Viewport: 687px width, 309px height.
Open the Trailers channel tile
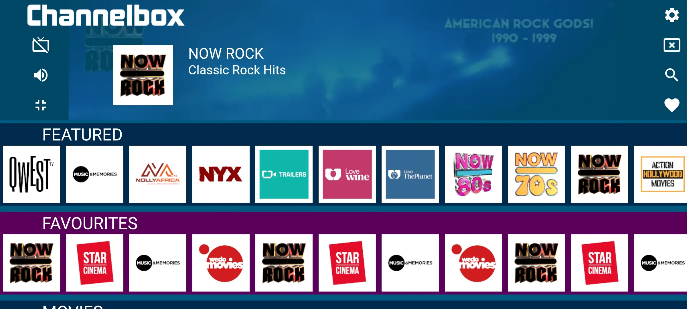click(284, 174)
